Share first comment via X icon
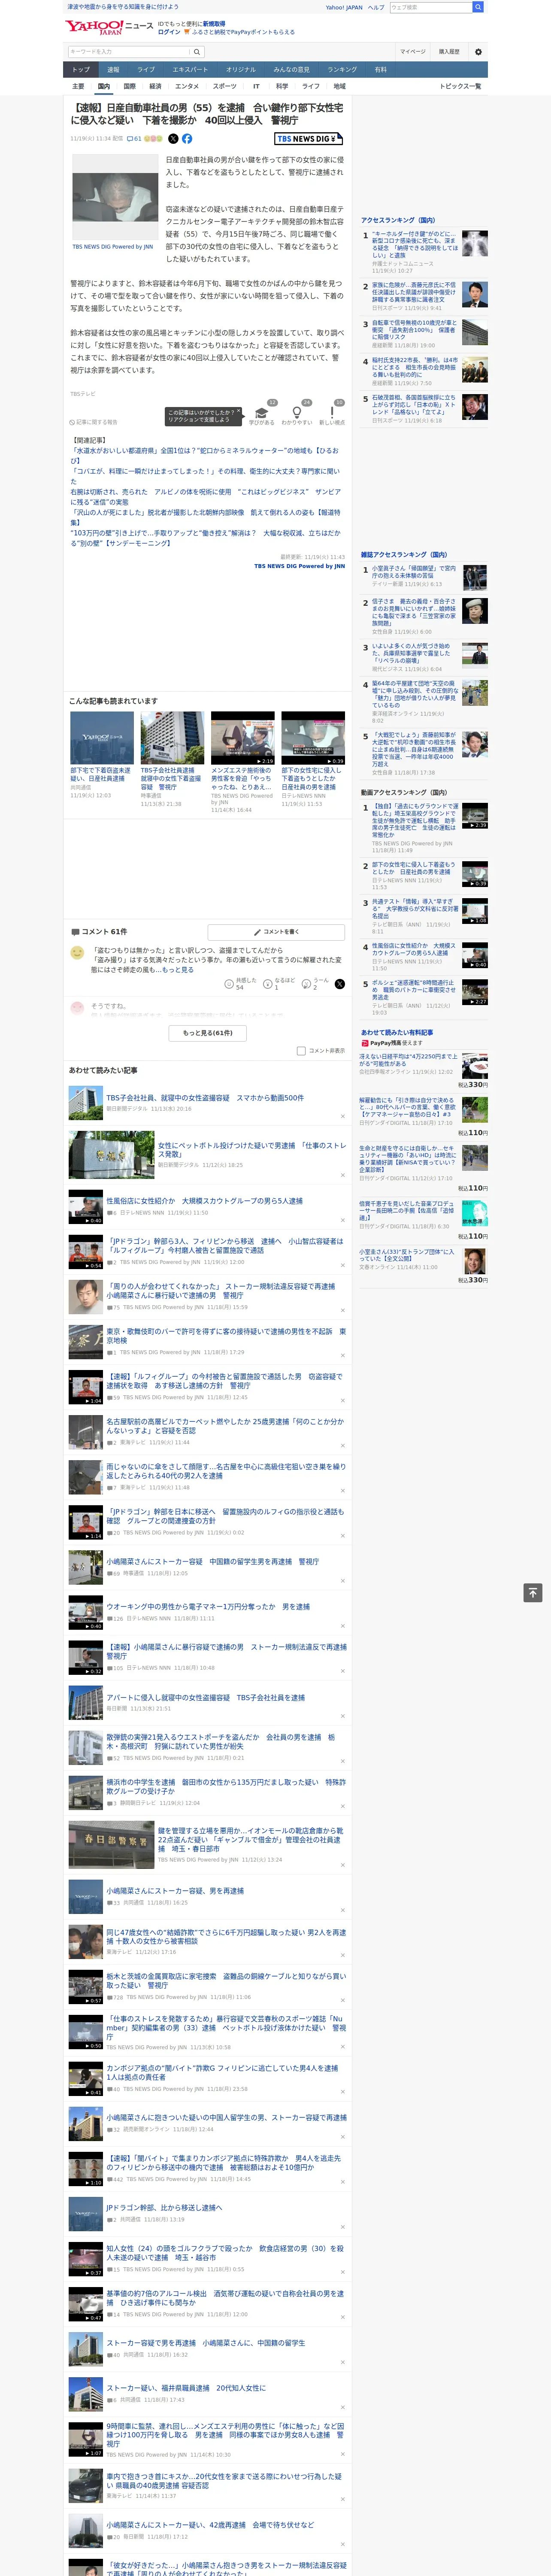The image size is (551, 2576). (x=340, y=984)
